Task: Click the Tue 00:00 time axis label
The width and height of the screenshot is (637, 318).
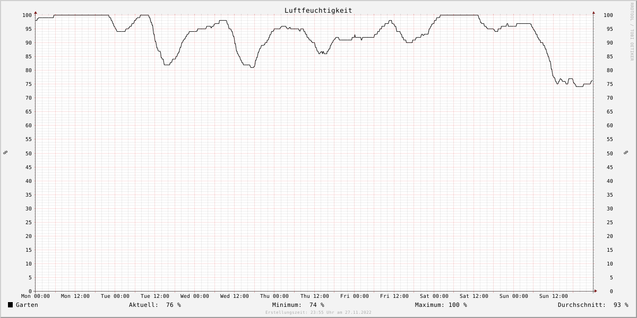Action: pyautogui.click(x=115, y=296)
